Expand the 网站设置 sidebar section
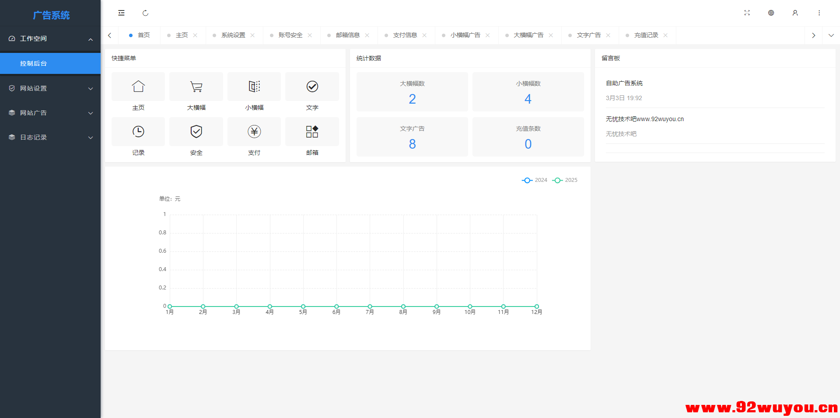 (50, 88)
